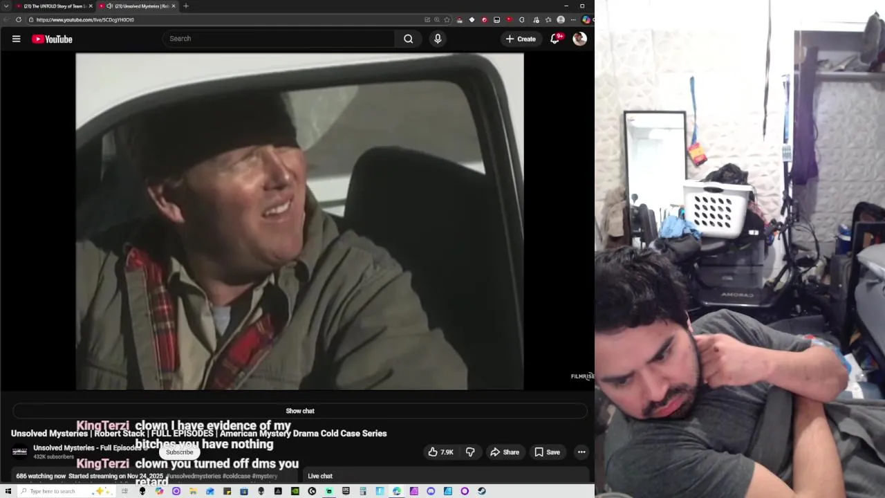Viewport: 885px width, 498px height.
Task: Open File Explorer from the taskbar
Action: 192,491
